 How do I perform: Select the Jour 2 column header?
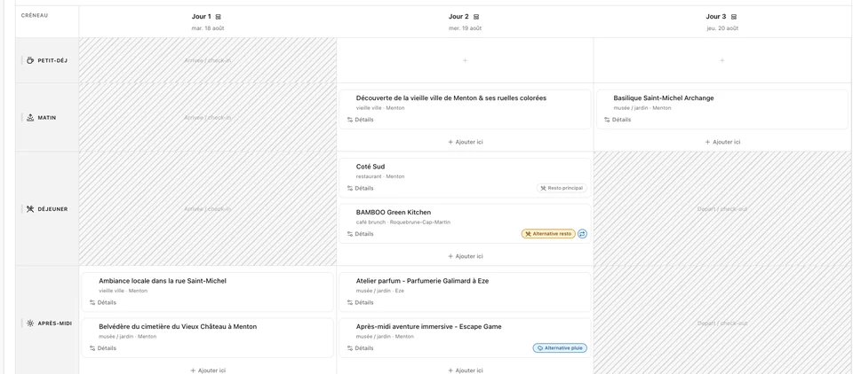click(465, 21)
